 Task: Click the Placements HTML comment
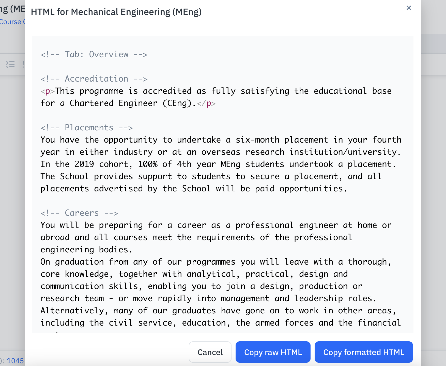pos(87,128)
